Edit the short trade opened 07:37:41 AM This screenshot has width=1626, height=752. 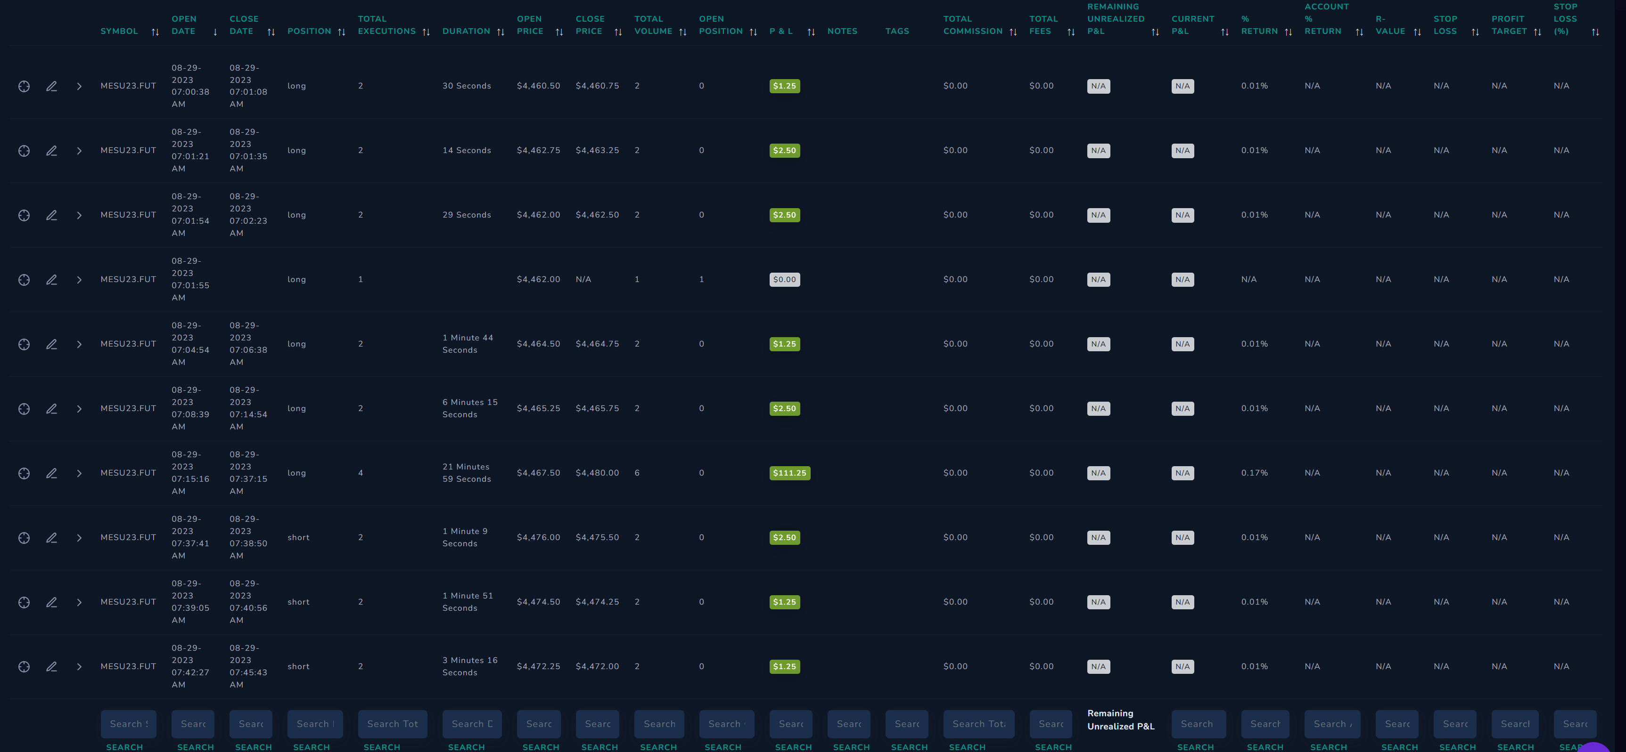click(x=52, y=537)
